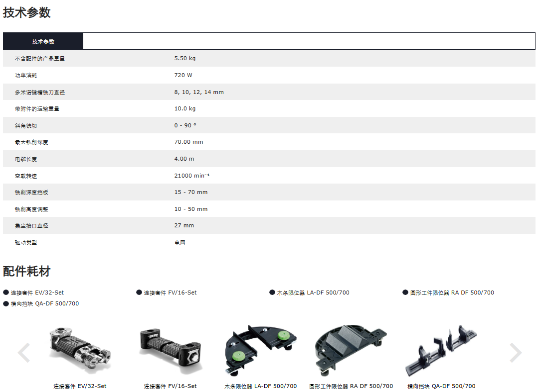Screen dimensions: 540x391
Task: Open 横向挡块 QA-DF 500/700 in bullet list
Action: 45,303
